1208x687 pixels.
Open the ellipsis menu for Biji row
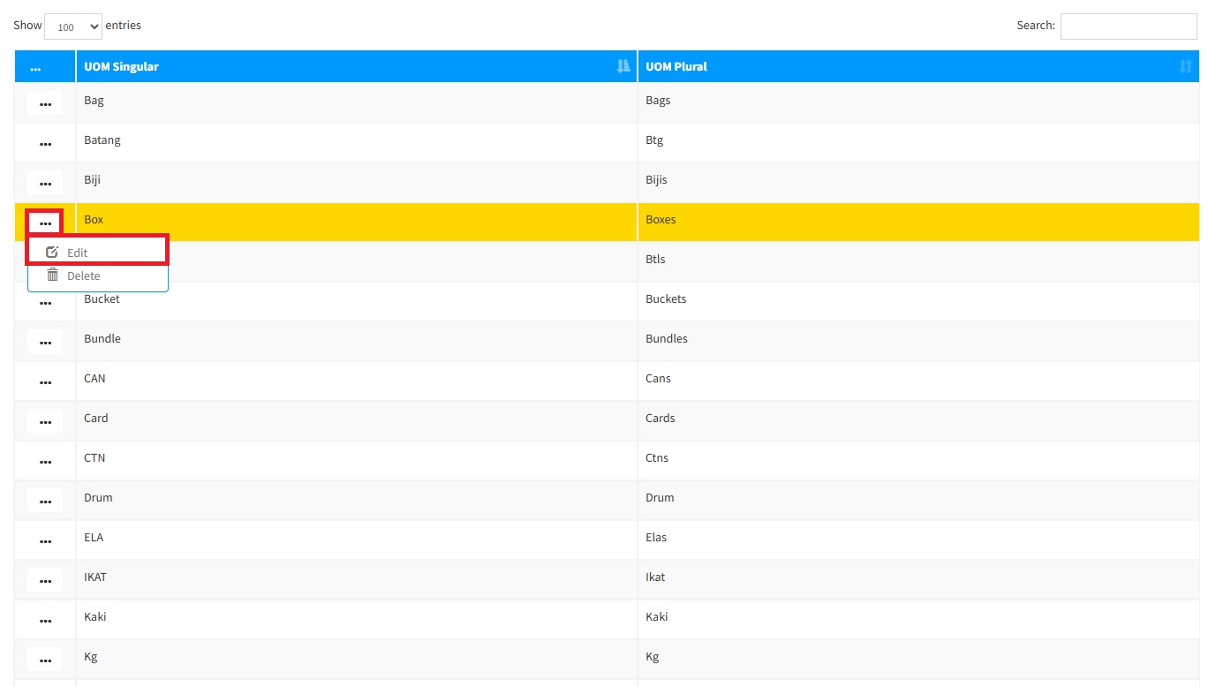click(45, 183)
